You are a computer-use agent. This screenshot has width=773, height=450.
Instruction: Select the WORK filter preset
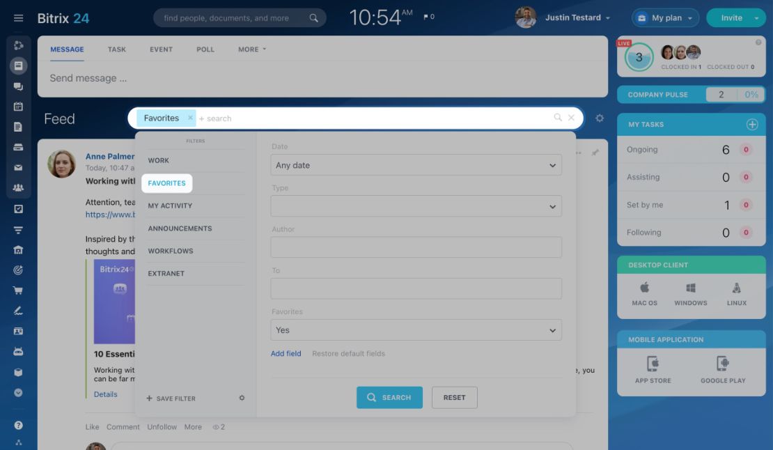[158, 161]
